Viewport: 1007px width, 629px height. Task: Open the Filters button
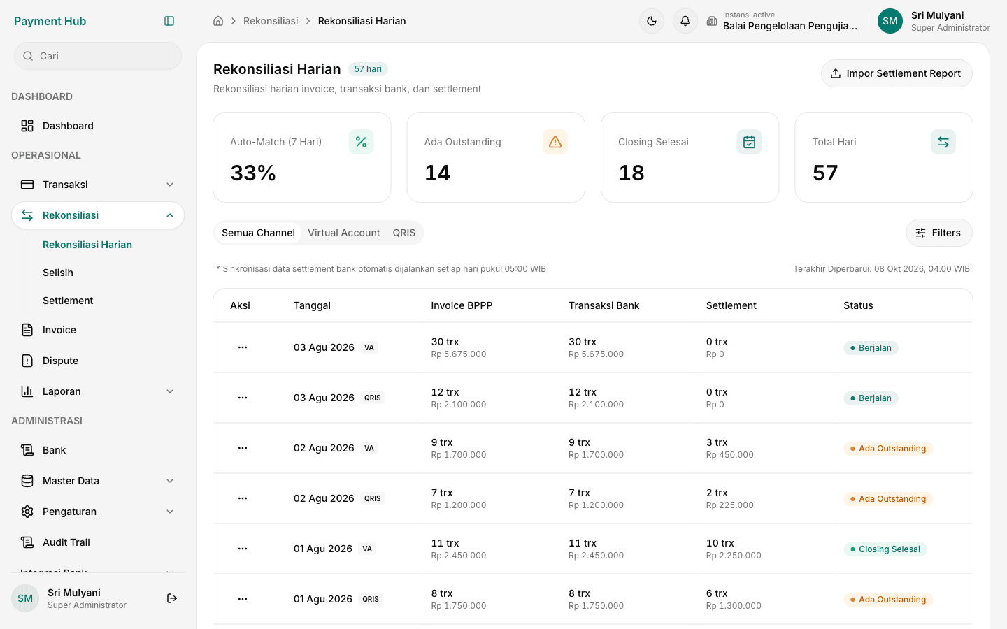[x=939, y=233]
